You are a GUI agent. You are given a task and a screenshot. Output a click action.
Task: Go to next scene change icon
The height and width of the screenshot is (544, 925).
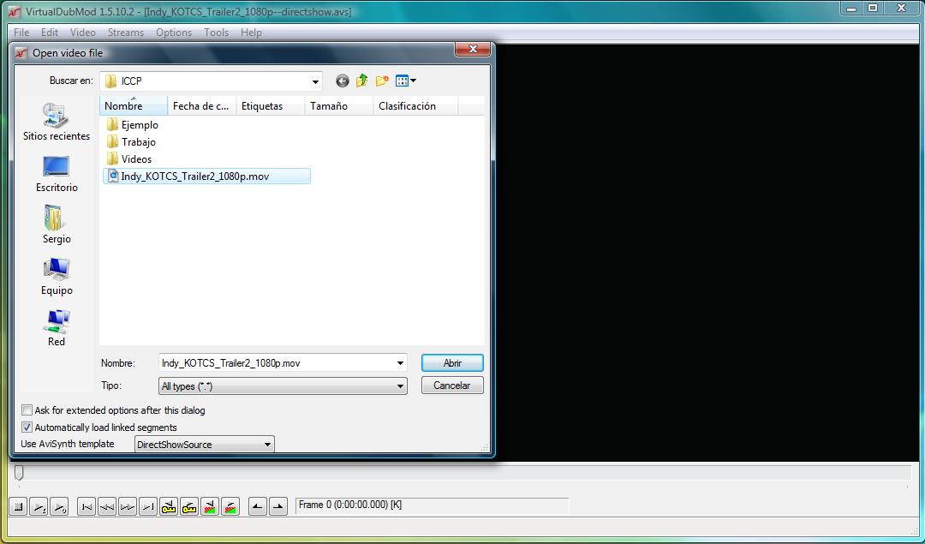[x=230, y=506]
